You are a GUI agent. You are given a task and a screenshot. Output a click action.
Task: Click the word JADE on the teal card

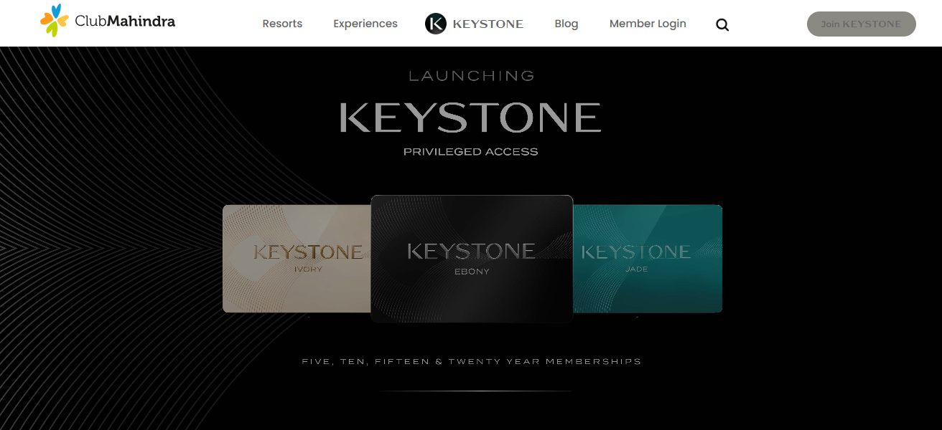tap(637, 269)
